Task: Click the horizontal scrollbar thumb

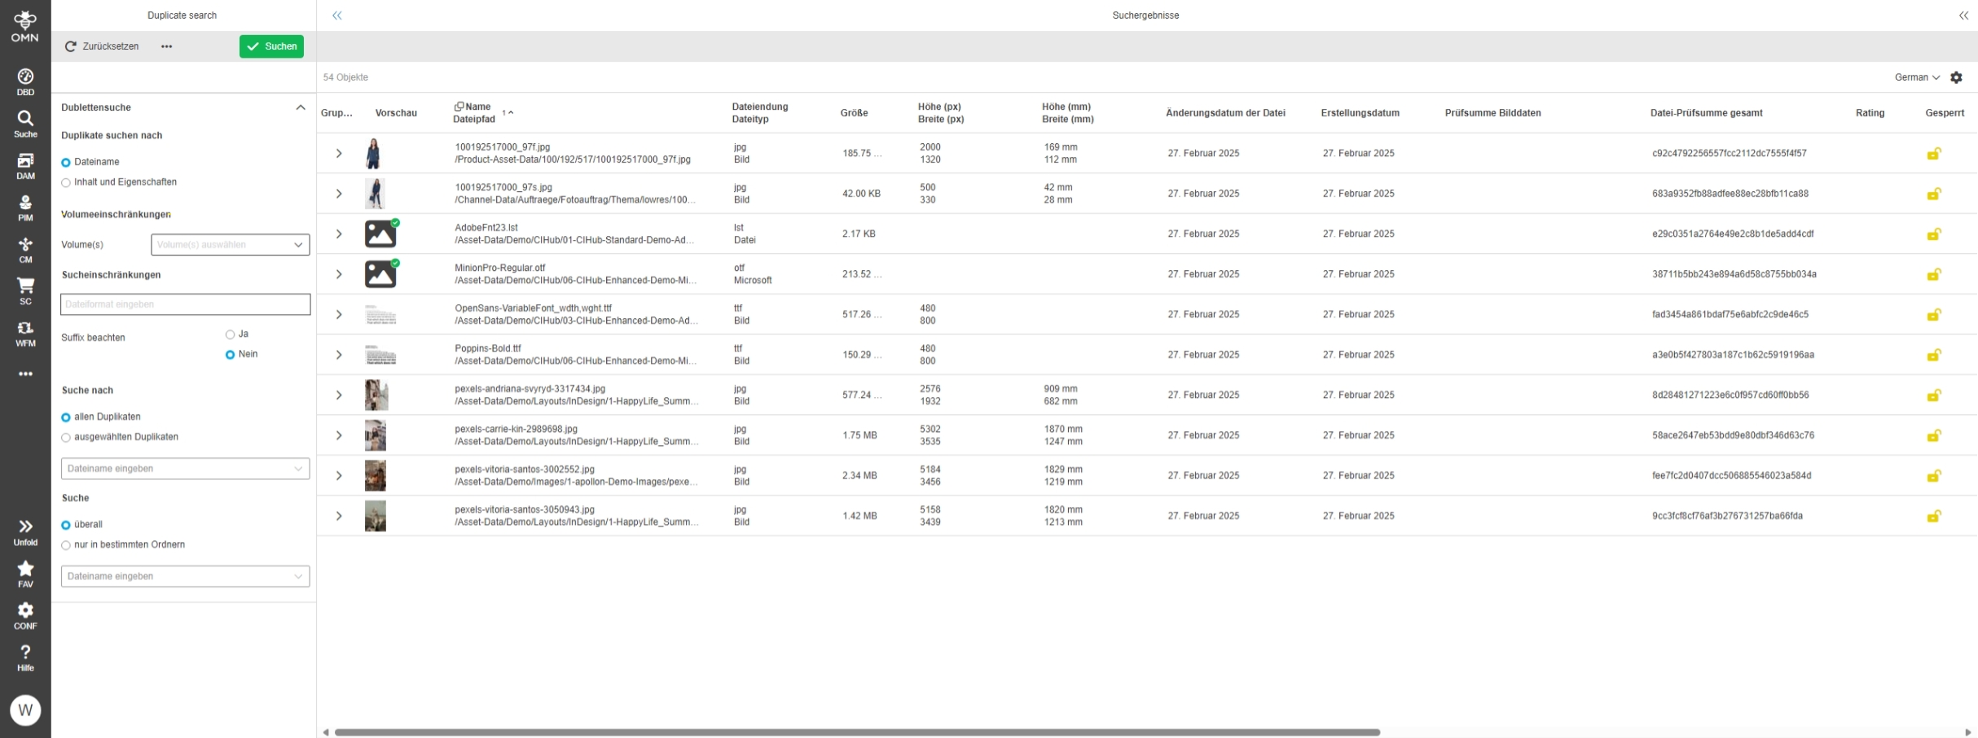Action: coord(857,732)
